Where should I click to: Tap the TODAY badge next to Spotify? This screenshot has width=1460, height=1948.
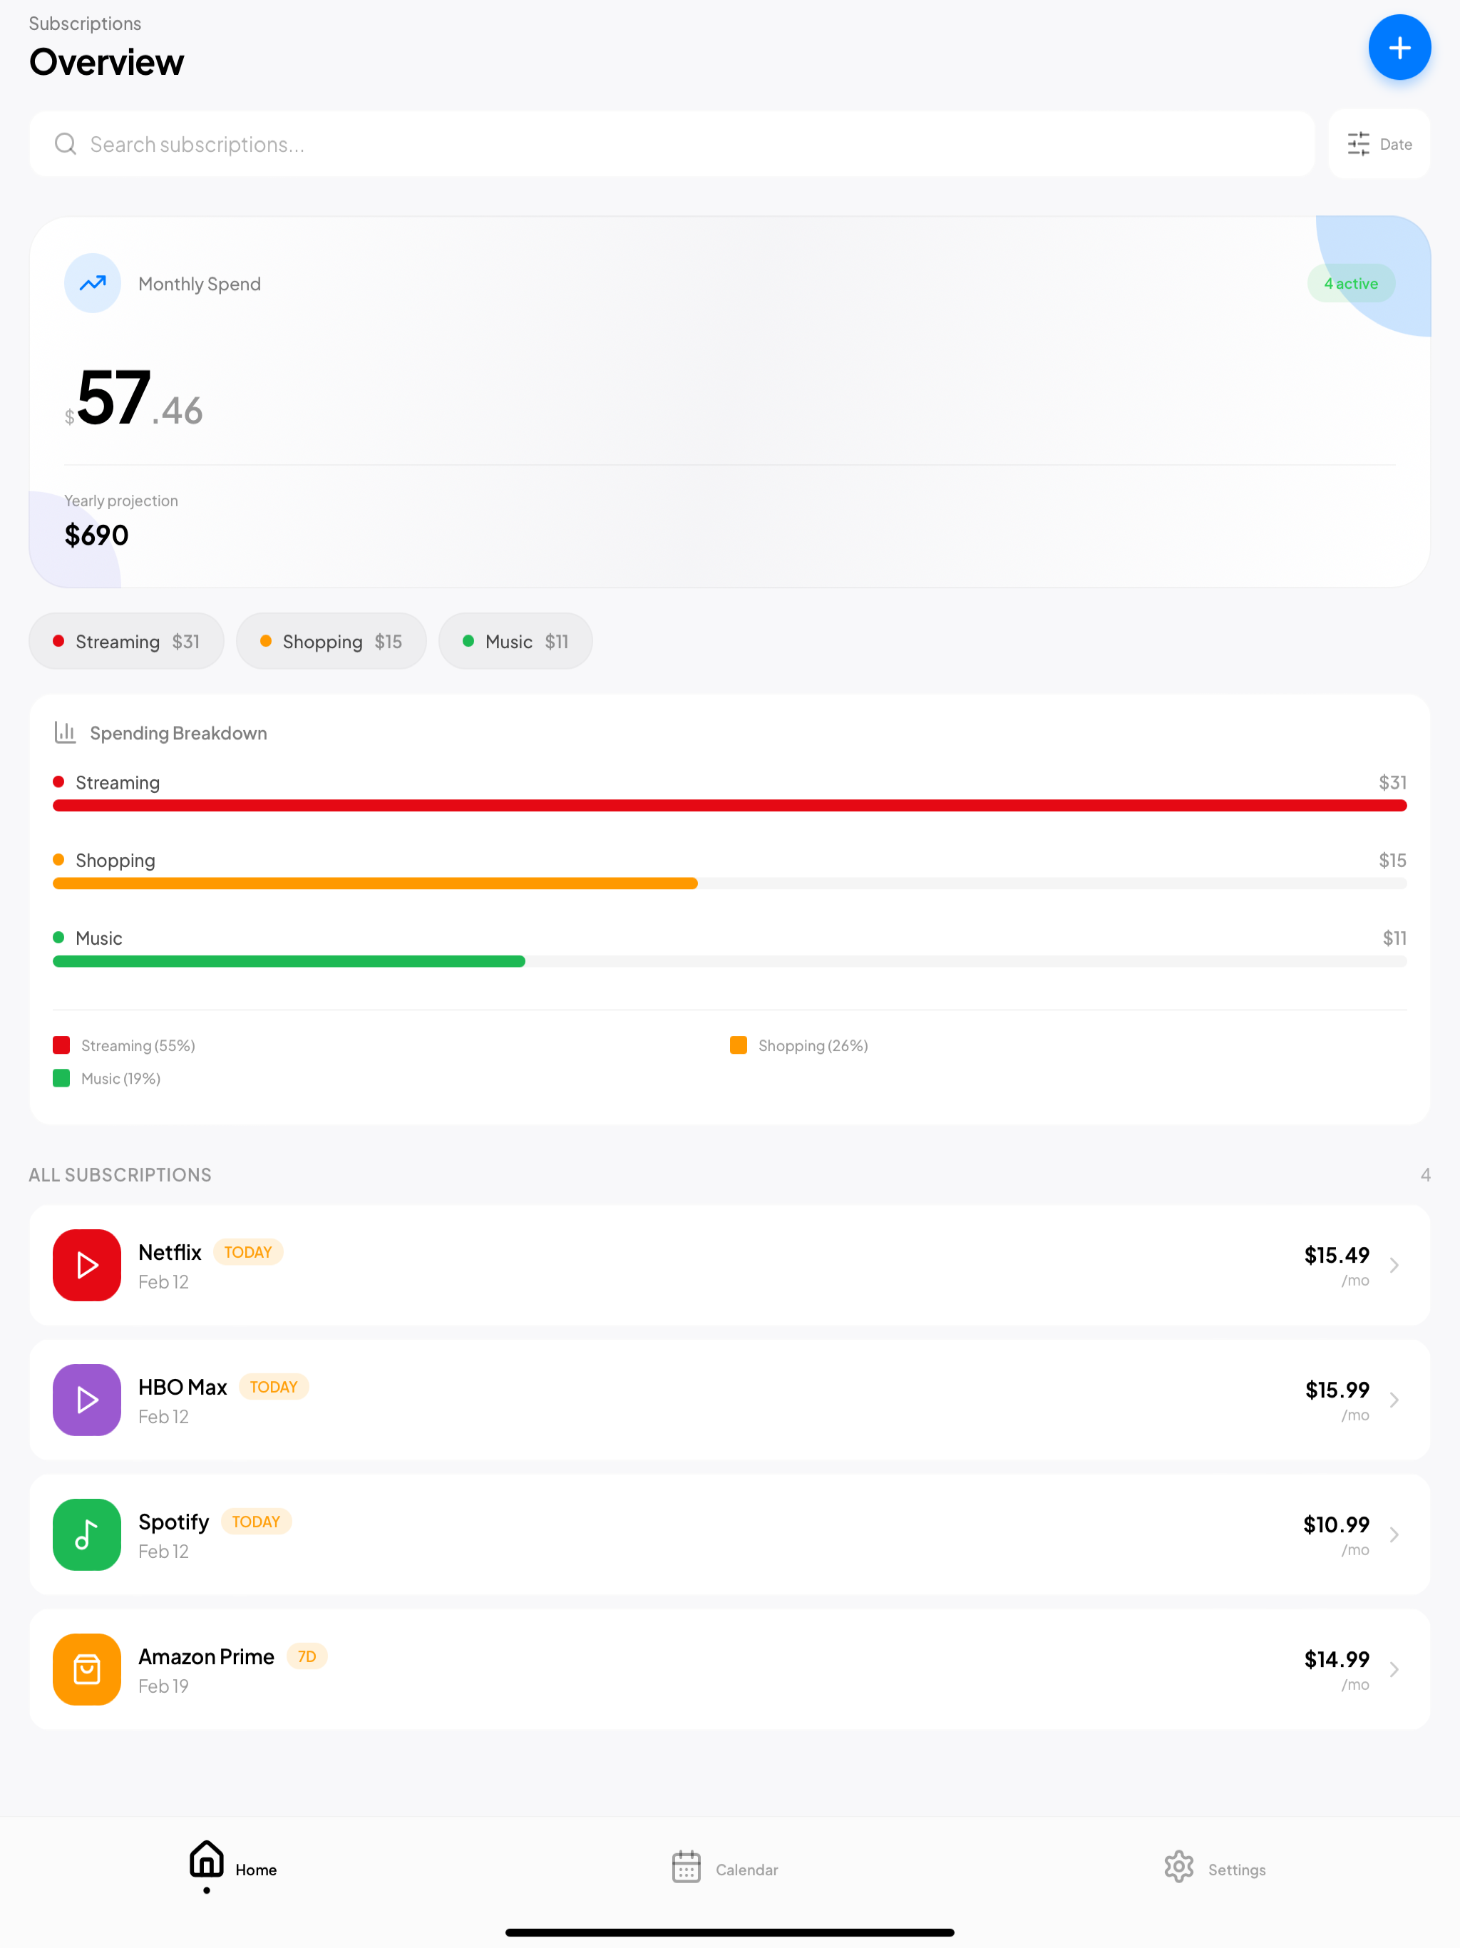click(256, 1522)
